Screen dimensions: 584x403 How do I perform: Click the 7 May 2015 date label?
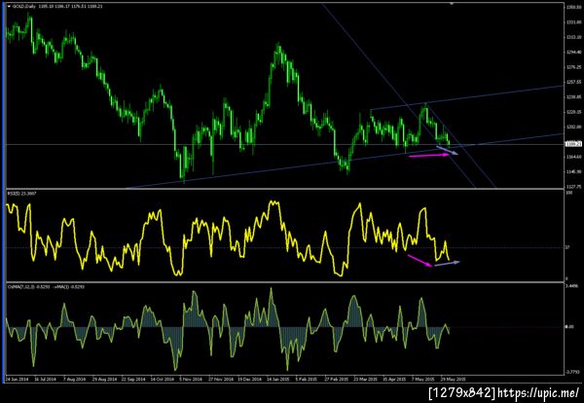coord(423,379)
